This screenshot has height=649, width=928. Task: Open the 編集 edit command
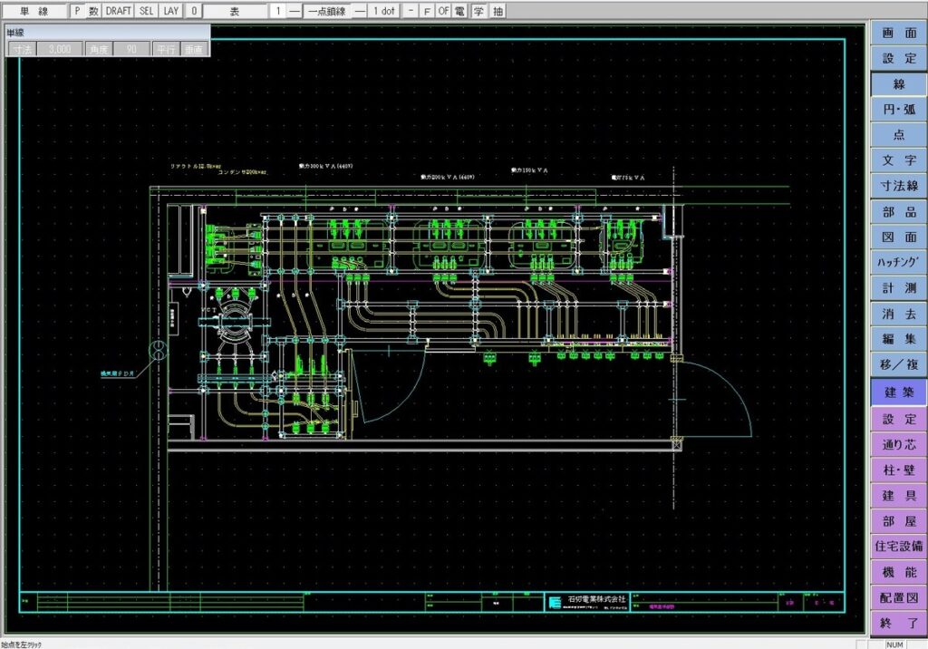pyautogui.click(x=898, y=339)
